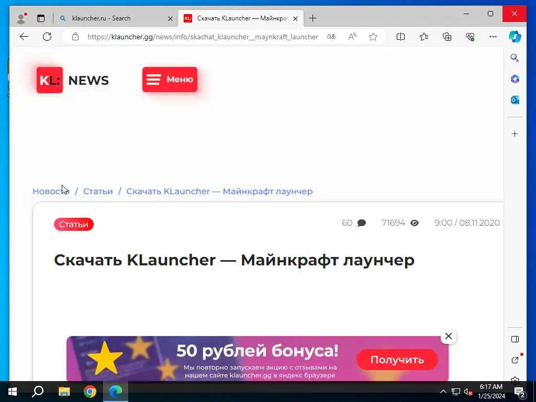Click the KL: NEWS logo
This screenshot has width=536, height=402.
click(x=73, y=80)
